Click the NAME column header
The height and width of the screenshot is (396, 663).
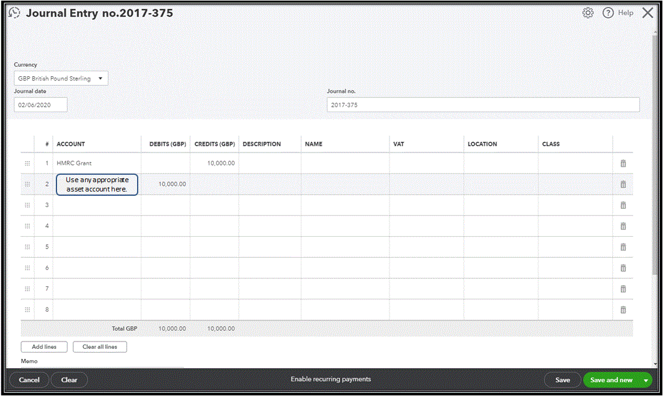coord(314,144)
